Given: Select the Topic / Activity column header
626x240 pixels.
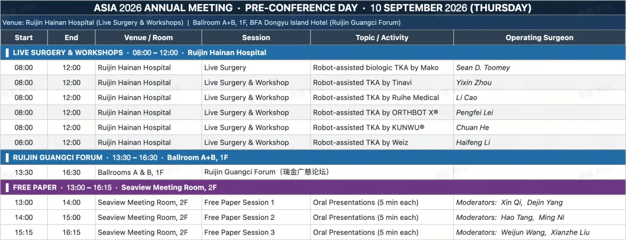Looking at the screenshot, I should 382,37.
